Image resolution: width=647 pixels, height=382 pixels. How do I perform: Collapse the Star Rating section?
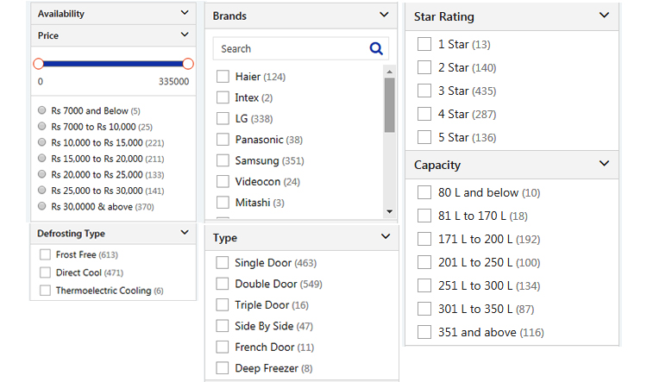click(x=605, y=16)
